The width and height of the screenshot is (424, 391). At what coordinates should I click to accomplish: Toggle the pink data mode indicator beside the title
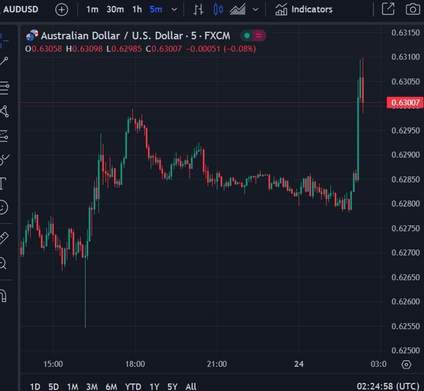(259, 35)
